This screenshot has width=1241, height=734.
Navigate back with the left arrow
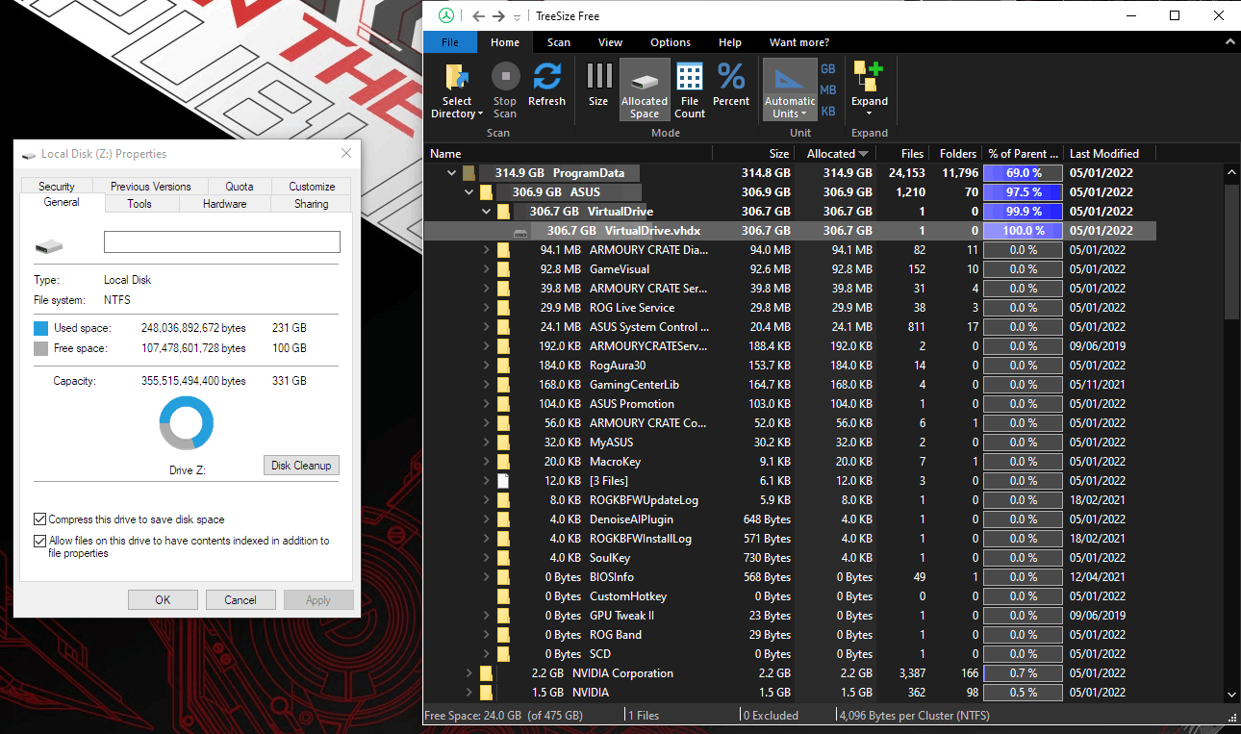click(x=478, y=16)
